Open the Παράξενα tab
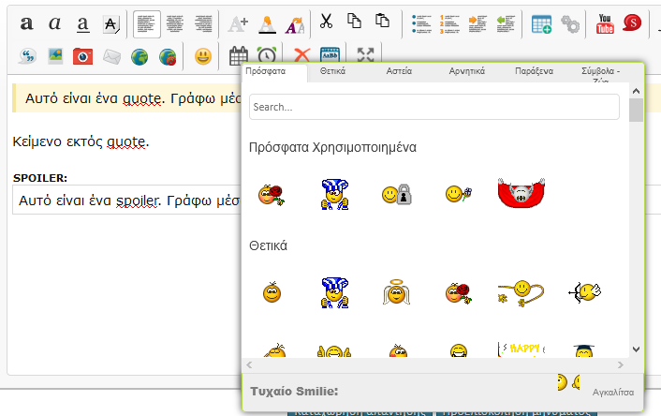Screen dimensions: 661x416 coord(534,70)
